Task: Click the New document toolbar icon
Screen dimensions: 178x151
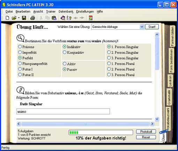Action: [7, 18]
